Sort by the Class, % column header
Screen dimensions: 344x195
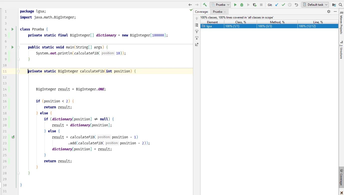(240, 22)
